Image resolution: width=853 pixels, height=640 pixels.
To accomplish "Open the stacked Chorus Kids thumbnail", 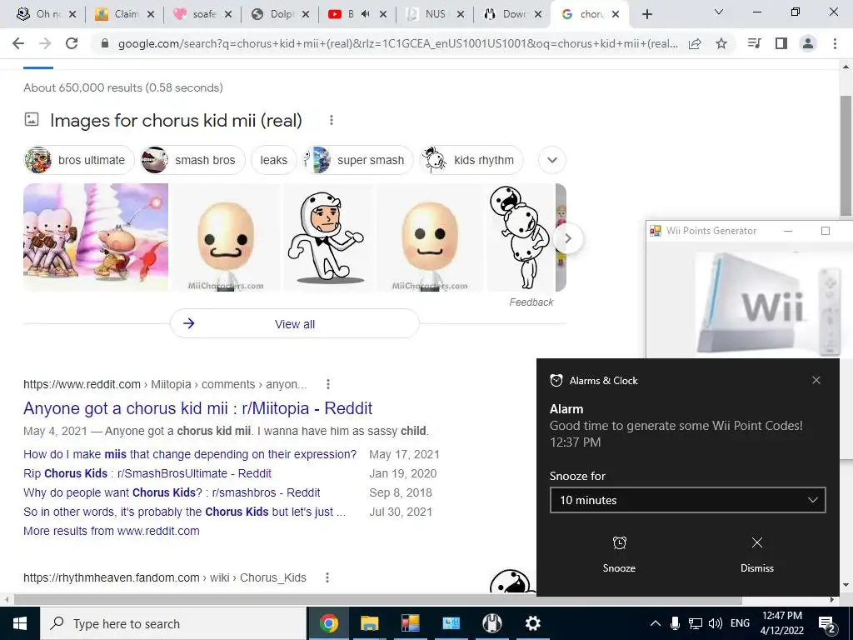I will point(520,237).
